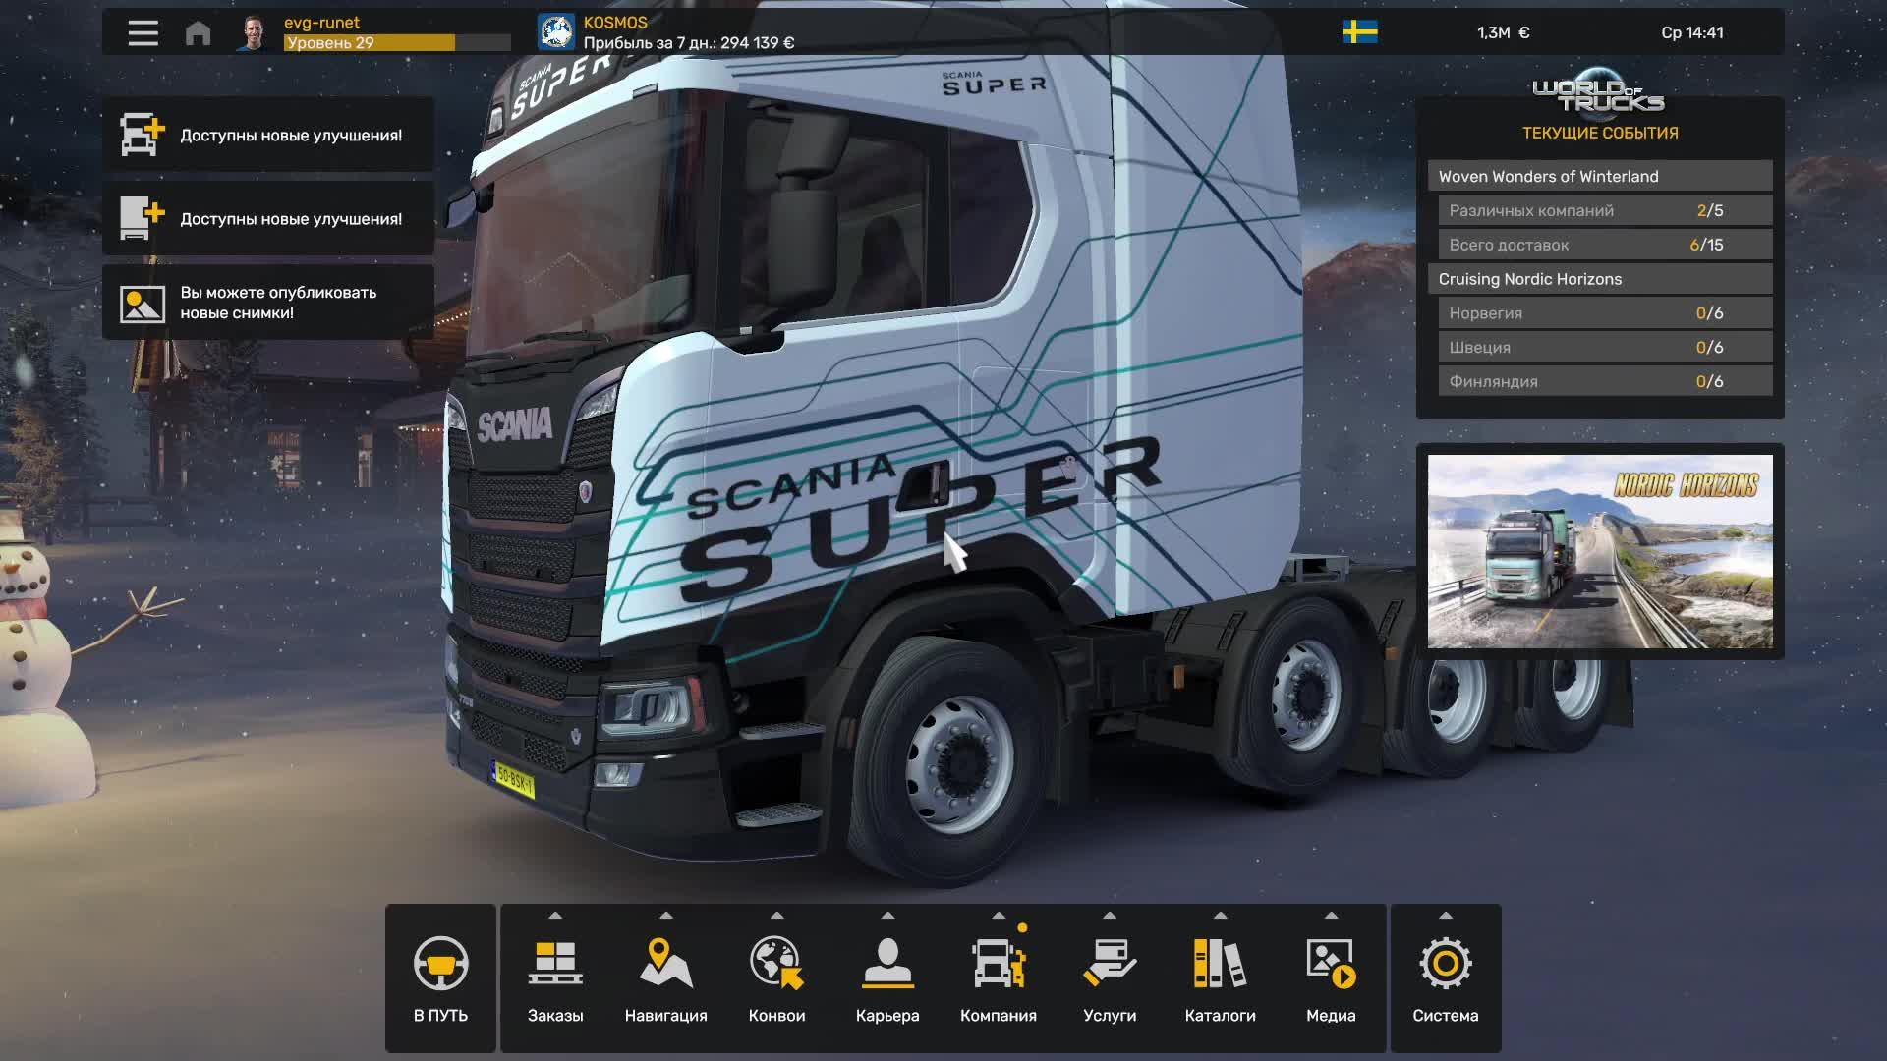The image size is (1887, 1061).
Task: Click the publish new screenshots notification
Action: tap(267, 302)
